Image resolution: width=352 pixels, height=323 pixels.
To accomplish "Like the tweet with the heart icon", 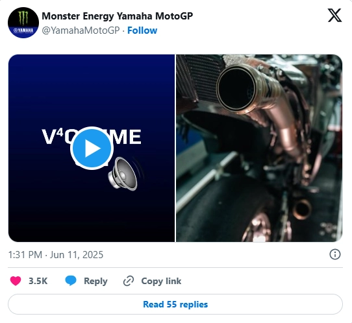I will (x=16, y=281).
